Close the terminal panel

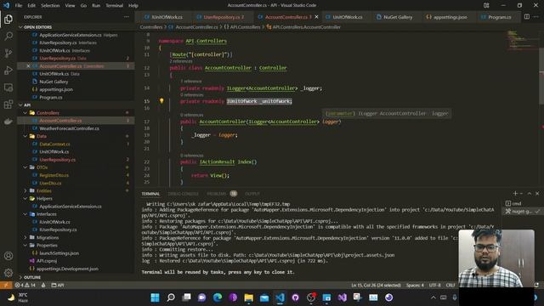(537, 194)
